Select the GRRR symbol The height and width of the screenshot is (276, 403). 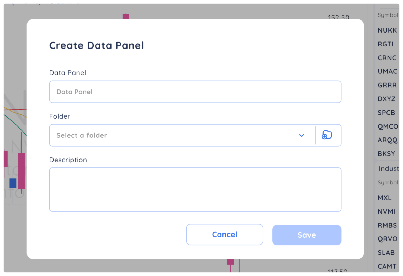pyautogui.click(x=387, y=85)
